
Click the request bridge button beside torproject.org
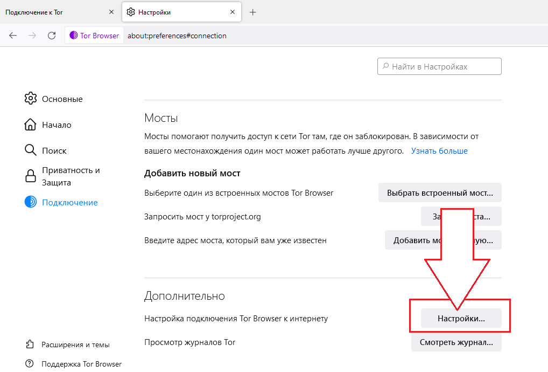click(461, 217)
